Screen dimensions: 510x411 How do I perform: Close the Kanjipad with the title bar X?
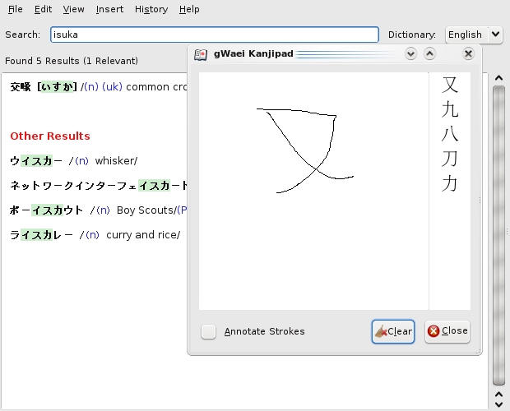[x=468, y=54]
